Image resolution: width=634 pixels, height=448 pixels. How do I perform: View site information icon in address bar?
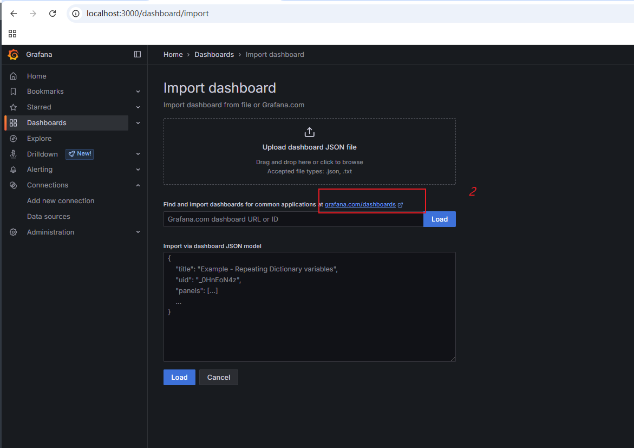tap(76, 14)
